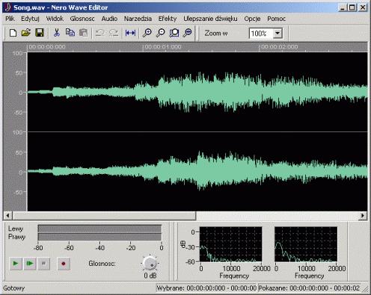Viewport: 371px width, 295px height.
Task: Minimize the Nero Wave Editor window
Action: pyautogui.click(x=343, y=7)
